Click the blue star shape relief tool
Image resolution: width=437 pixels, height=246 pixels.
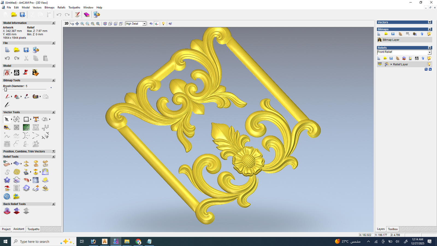click(x=7, y=180)
